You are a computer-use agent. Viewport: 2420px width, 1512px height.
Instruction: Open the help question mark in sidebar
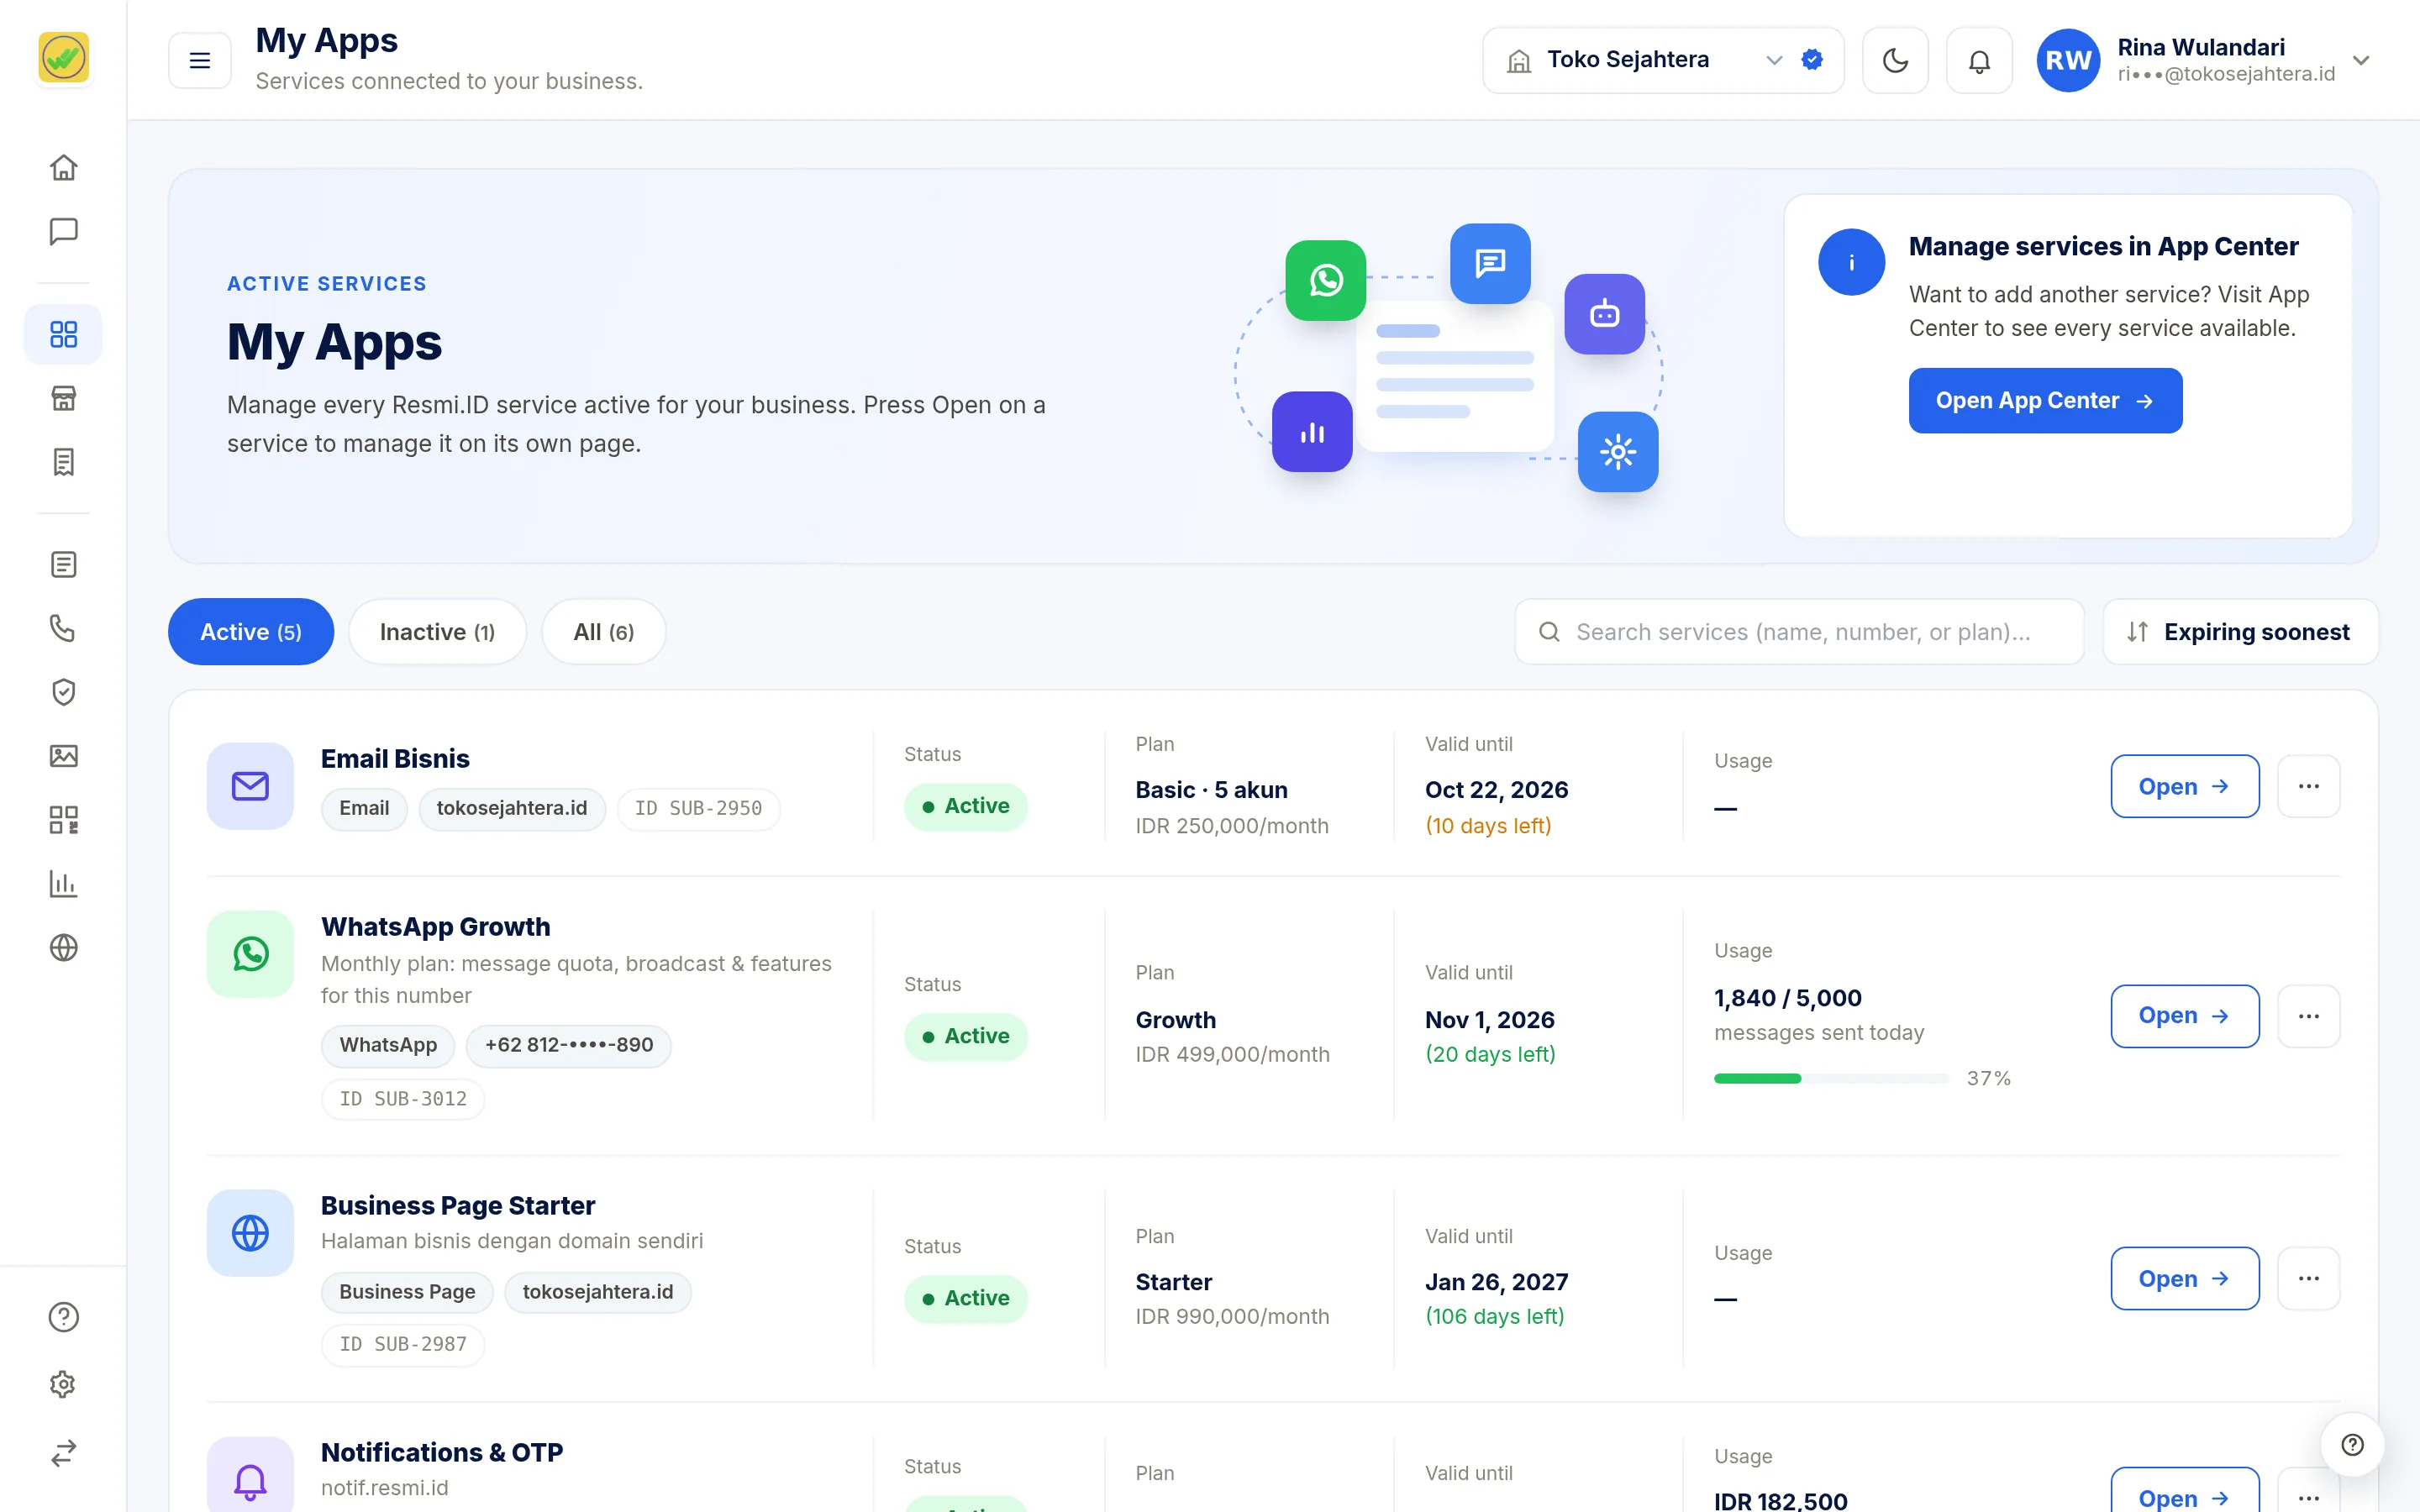(63, 1317)
